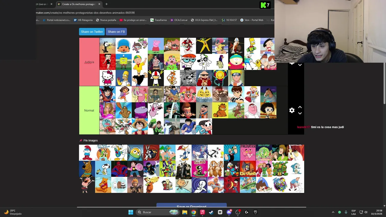
Task: Select the Pocoyo character image
Action: click(124, 46)
